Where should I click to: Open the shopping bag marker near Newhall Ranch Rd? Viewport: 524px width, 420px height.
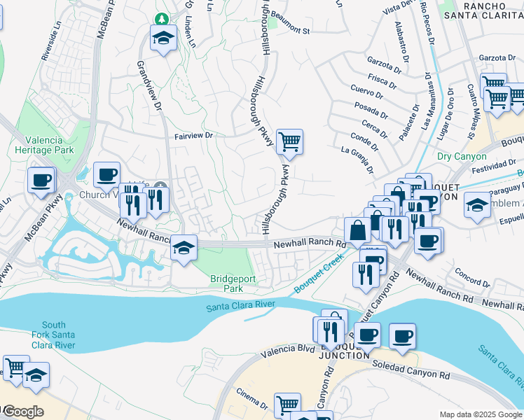(x=357, y=232)
